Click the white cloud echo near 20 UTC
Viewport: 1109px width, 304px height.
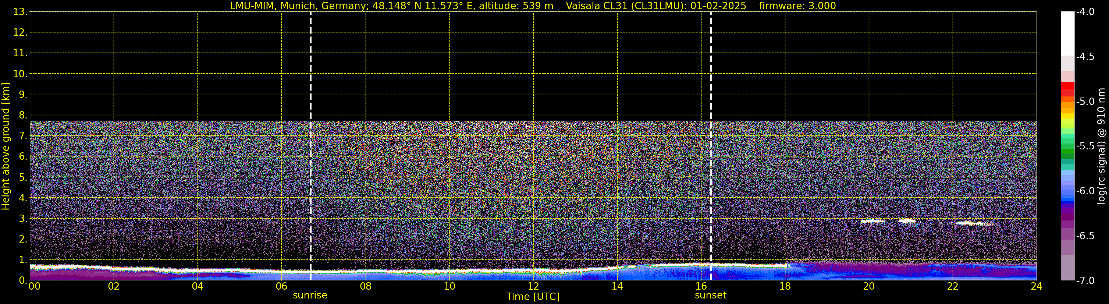872,221
